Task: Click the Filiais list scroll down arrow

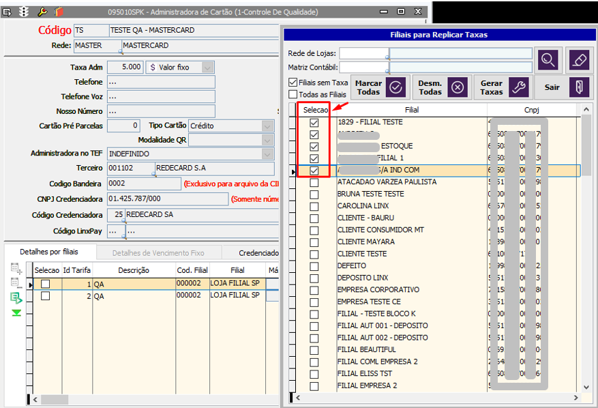Action: point(586,387)
